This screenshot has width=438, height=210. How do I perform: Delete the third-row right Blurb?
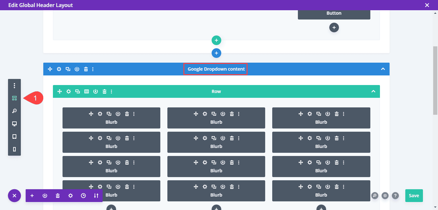pyautogui.click(x=337, y=162)
